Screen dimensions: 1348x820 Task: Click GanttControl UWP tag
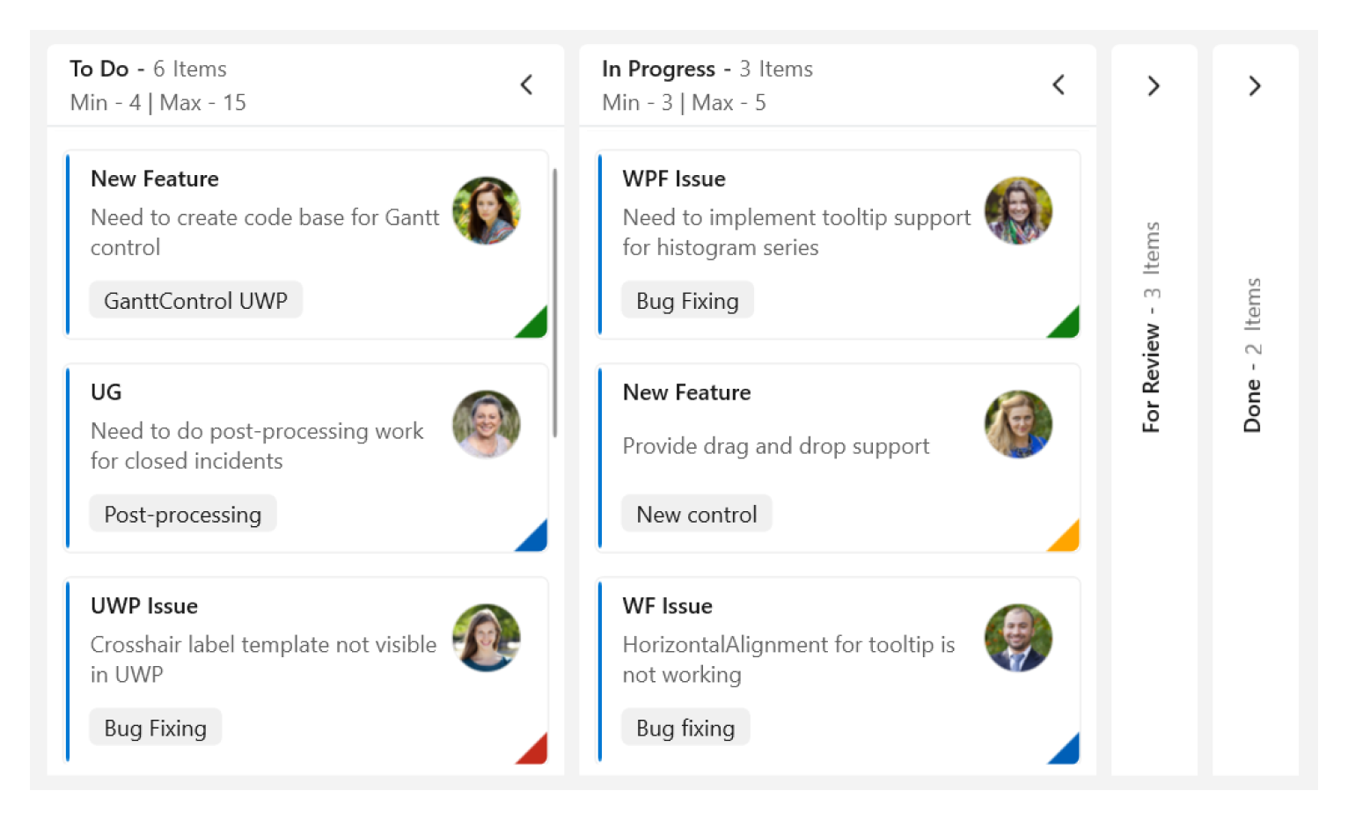click(x=195, y=301)
